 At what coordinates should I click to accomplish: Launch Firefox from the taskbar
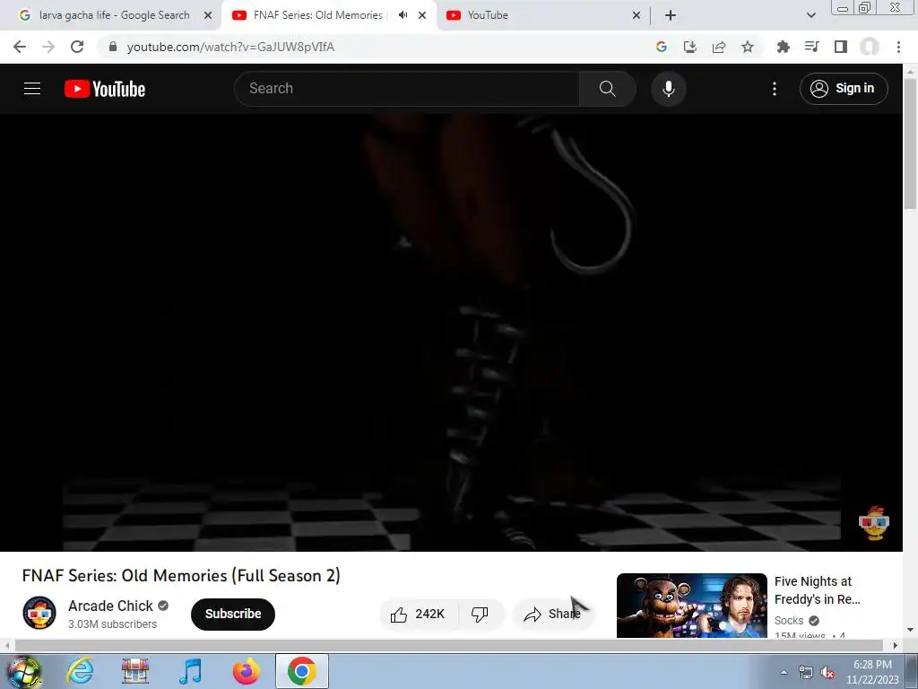(247, 671)
